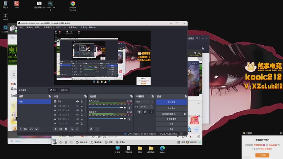Move scene down in Scenes panel
The image size is (283, 159).
(x=37, y=129)
